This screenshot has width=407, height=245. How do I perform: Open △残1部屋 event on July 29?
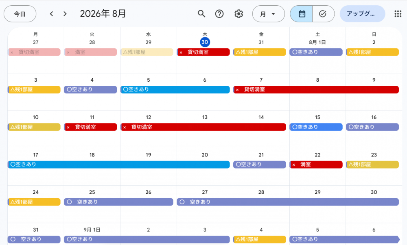(147, 52)
